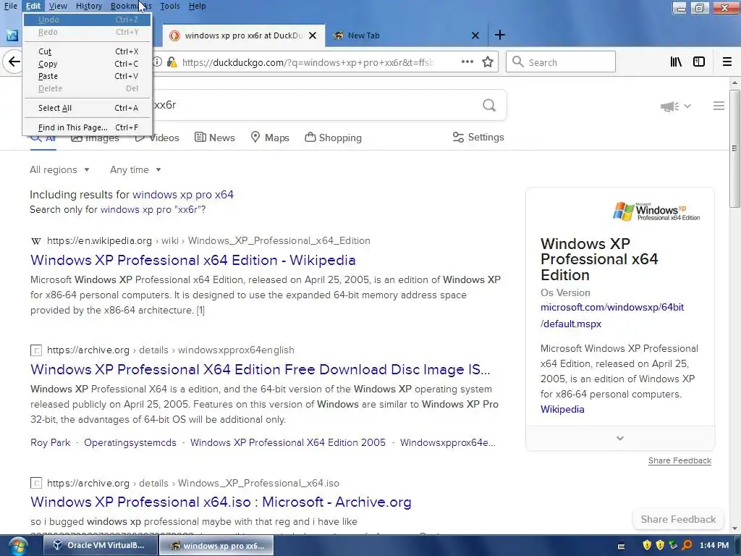
Task: Open the File menu
Action: tap(10, 6)
